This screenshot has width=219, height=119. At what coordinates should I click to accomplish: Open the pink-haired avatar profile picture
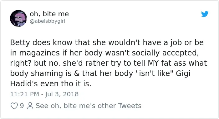[x=18, y=18]
